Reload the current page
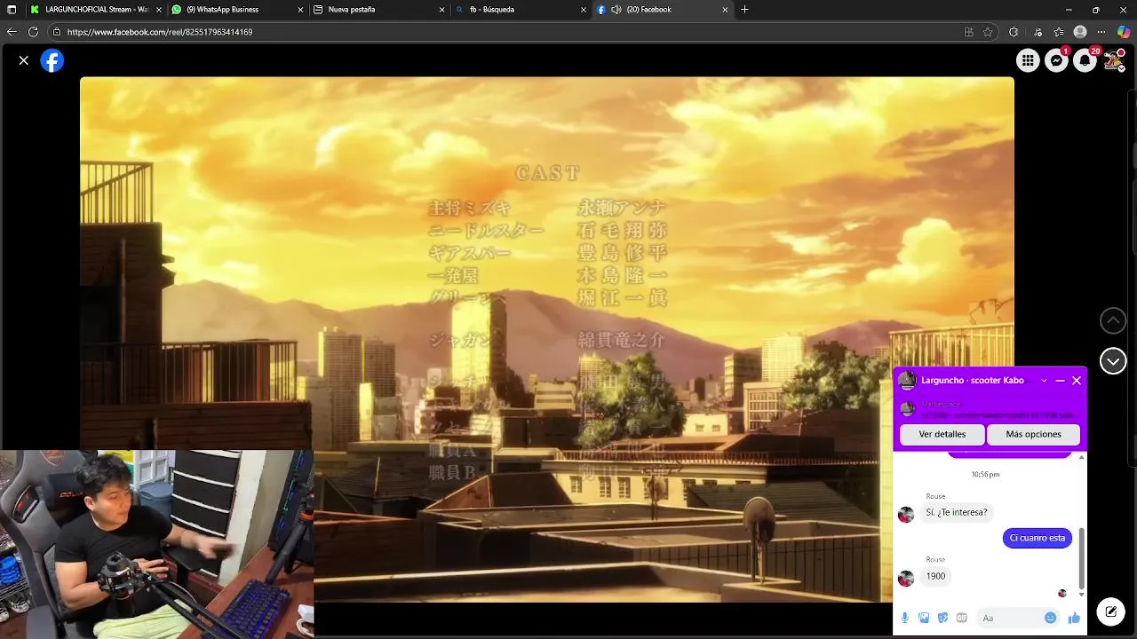Image resolution: width=1137 pixels, height=639 pixels. click(33, 32)
